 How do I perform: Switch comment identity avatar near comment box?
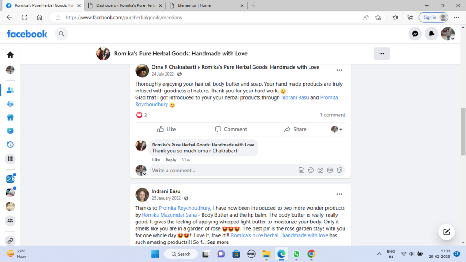pos(141,171)
